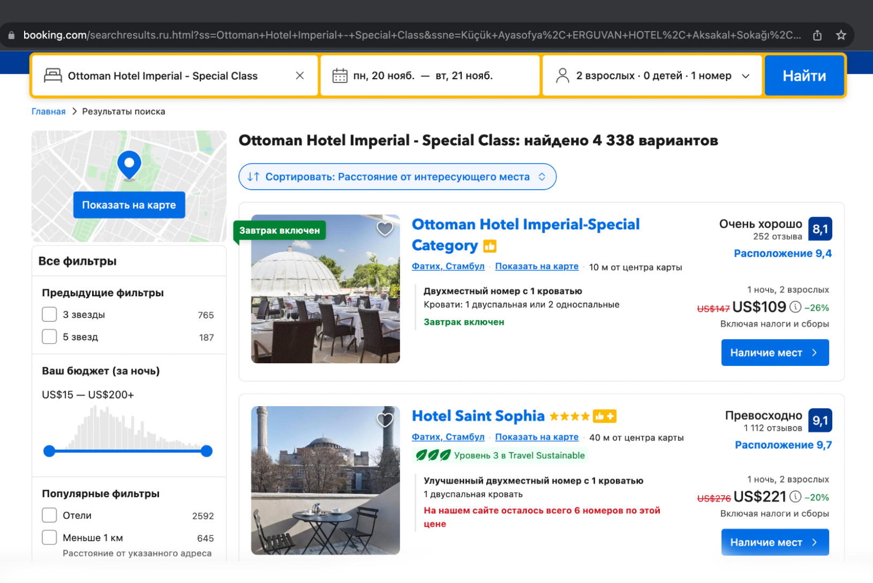Screen dimensions: 873x583
Task: Click 'Показать на карте' link under Hotel Saint Sophia
Action: point(537,437)
